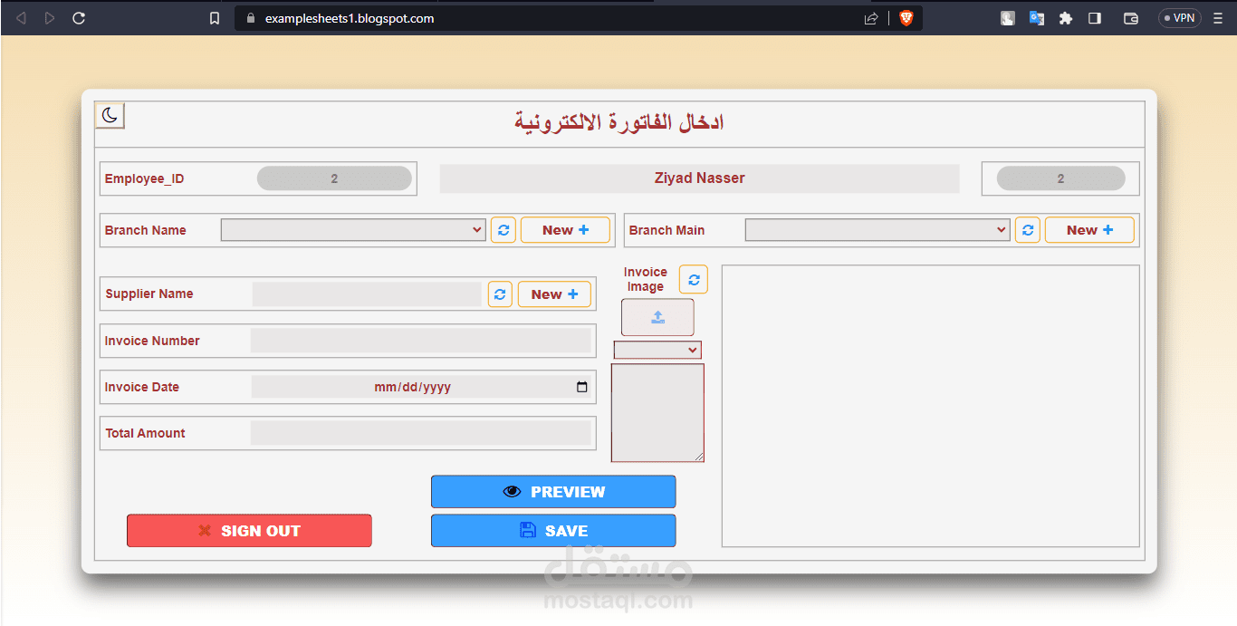
Task: Click the upload invoice image icon
Action: pyautogui.click(x=657, y=316)
